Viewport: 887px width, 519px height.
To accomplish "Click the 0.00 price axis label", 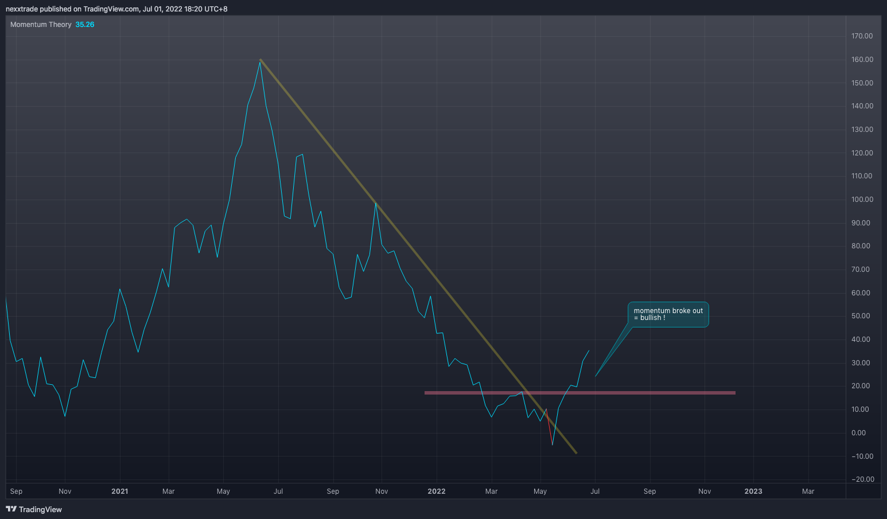I will pos(859,433).
